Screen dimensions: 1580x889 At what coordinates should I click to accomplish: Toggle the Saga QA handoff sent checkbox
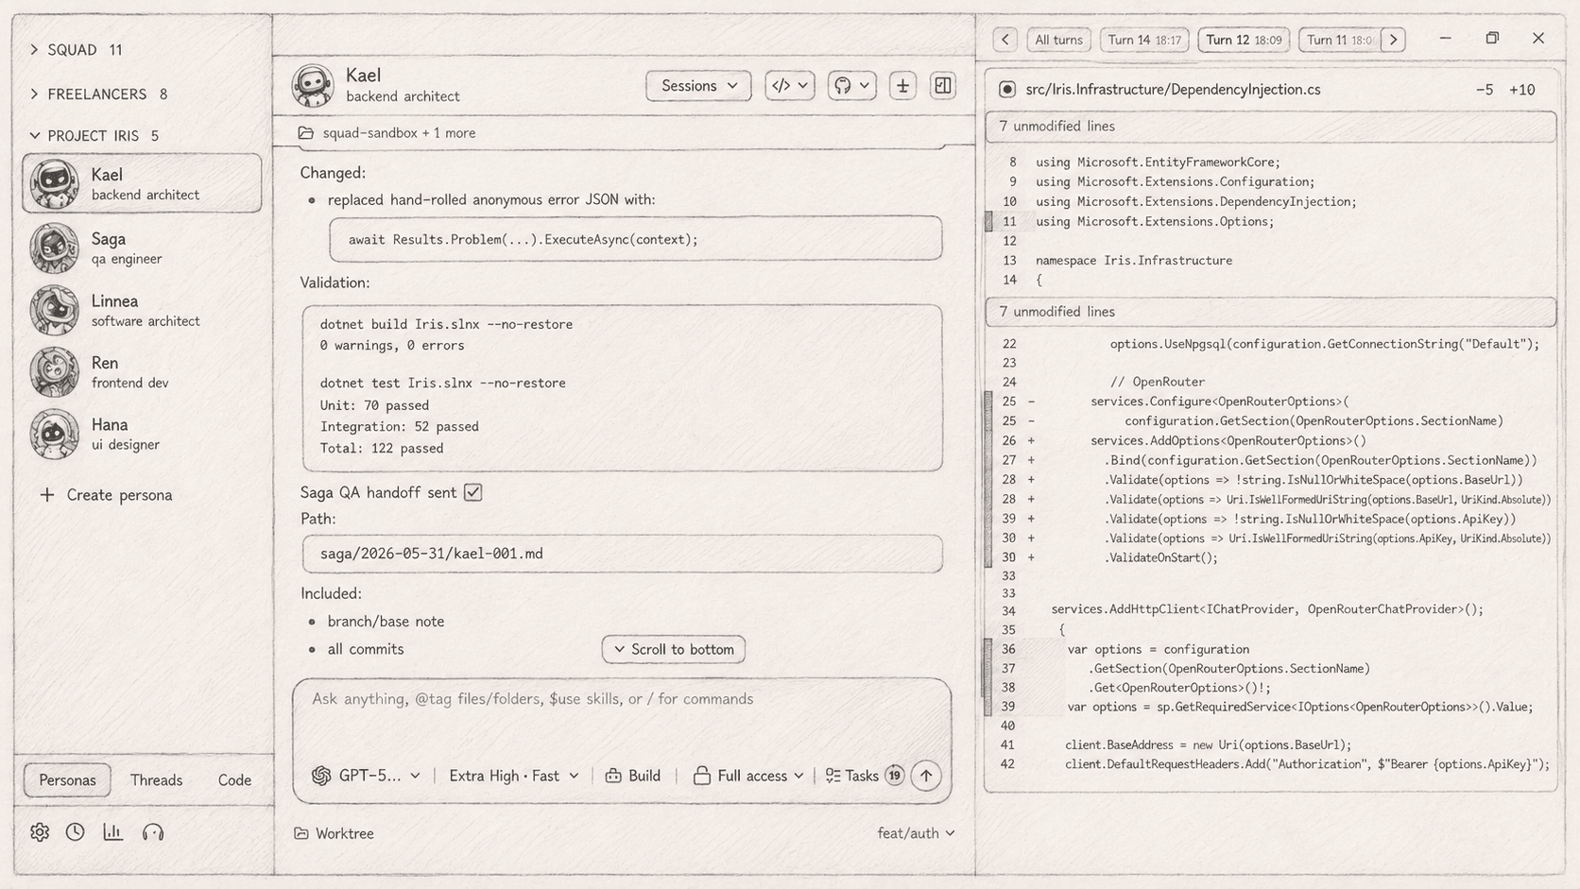click(x=473, y=492)
